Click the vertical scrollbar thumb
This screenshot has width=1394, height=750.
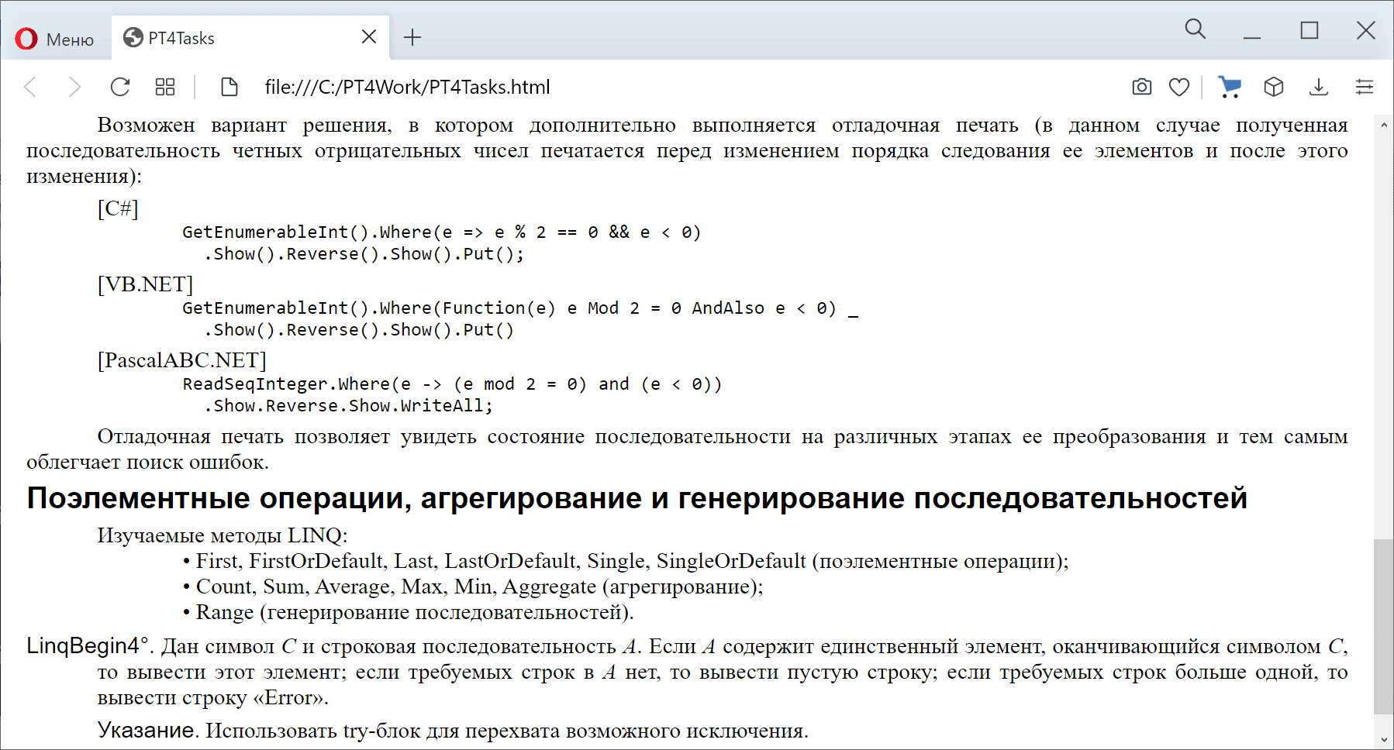[1384, 626]
